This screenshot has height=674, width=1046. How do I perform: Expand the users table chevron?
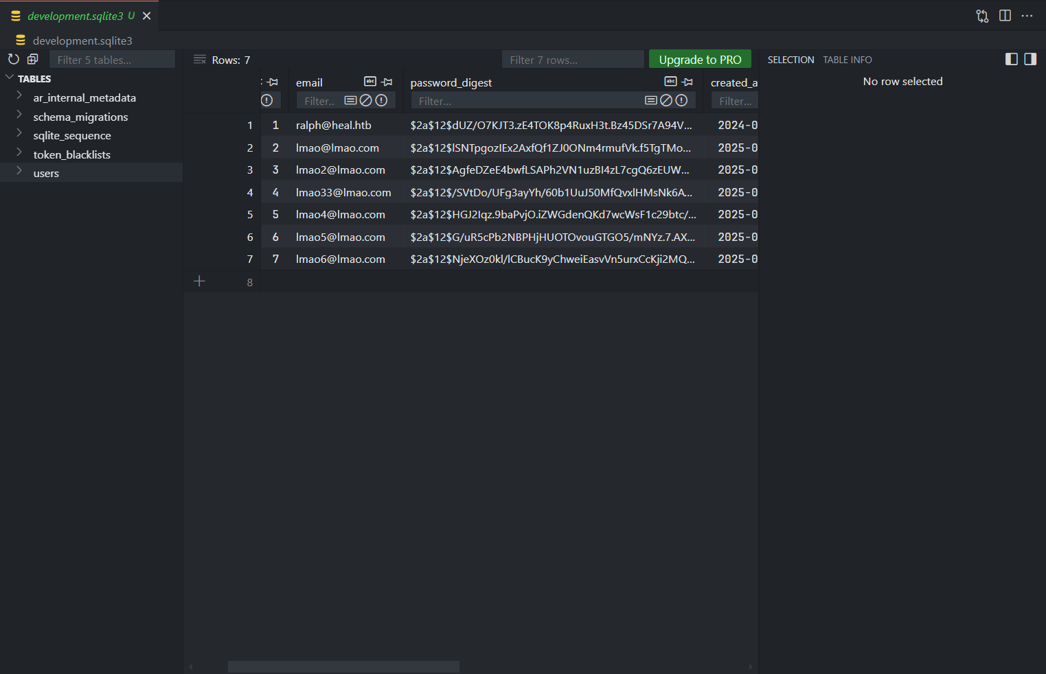19,171
